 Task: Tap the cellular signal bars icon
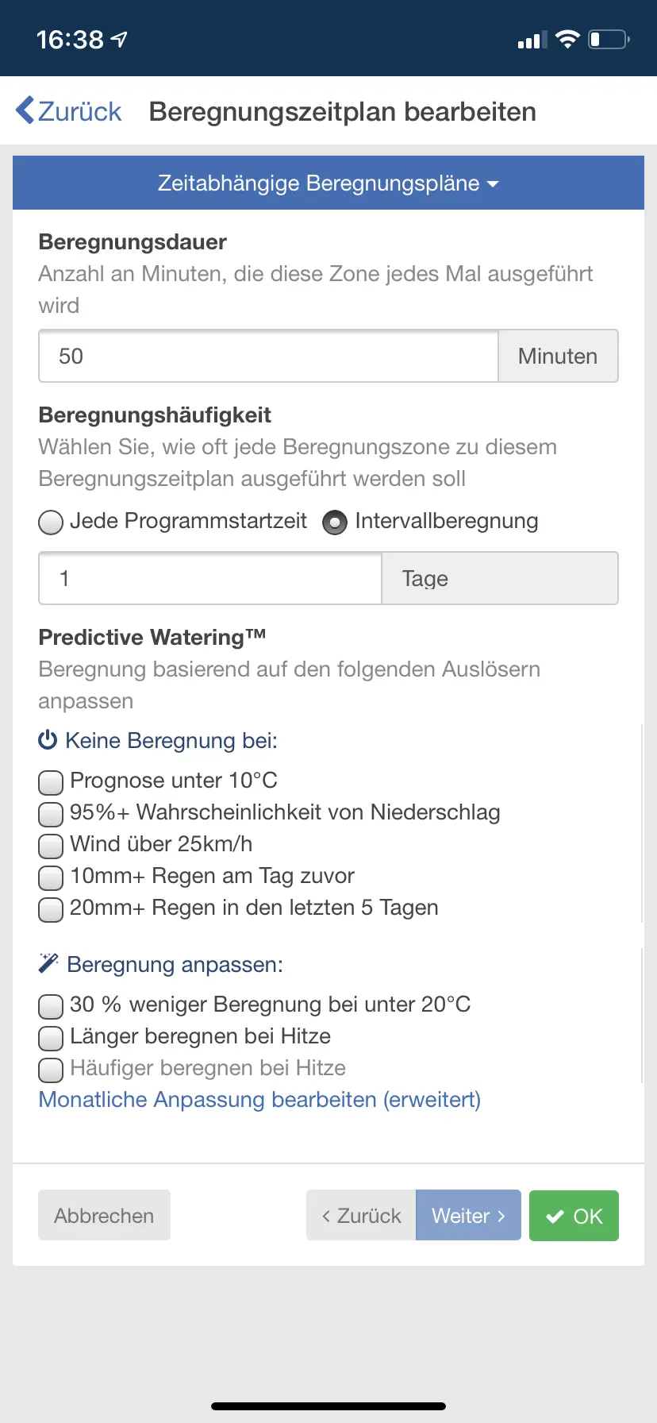(x=532, y=40)
